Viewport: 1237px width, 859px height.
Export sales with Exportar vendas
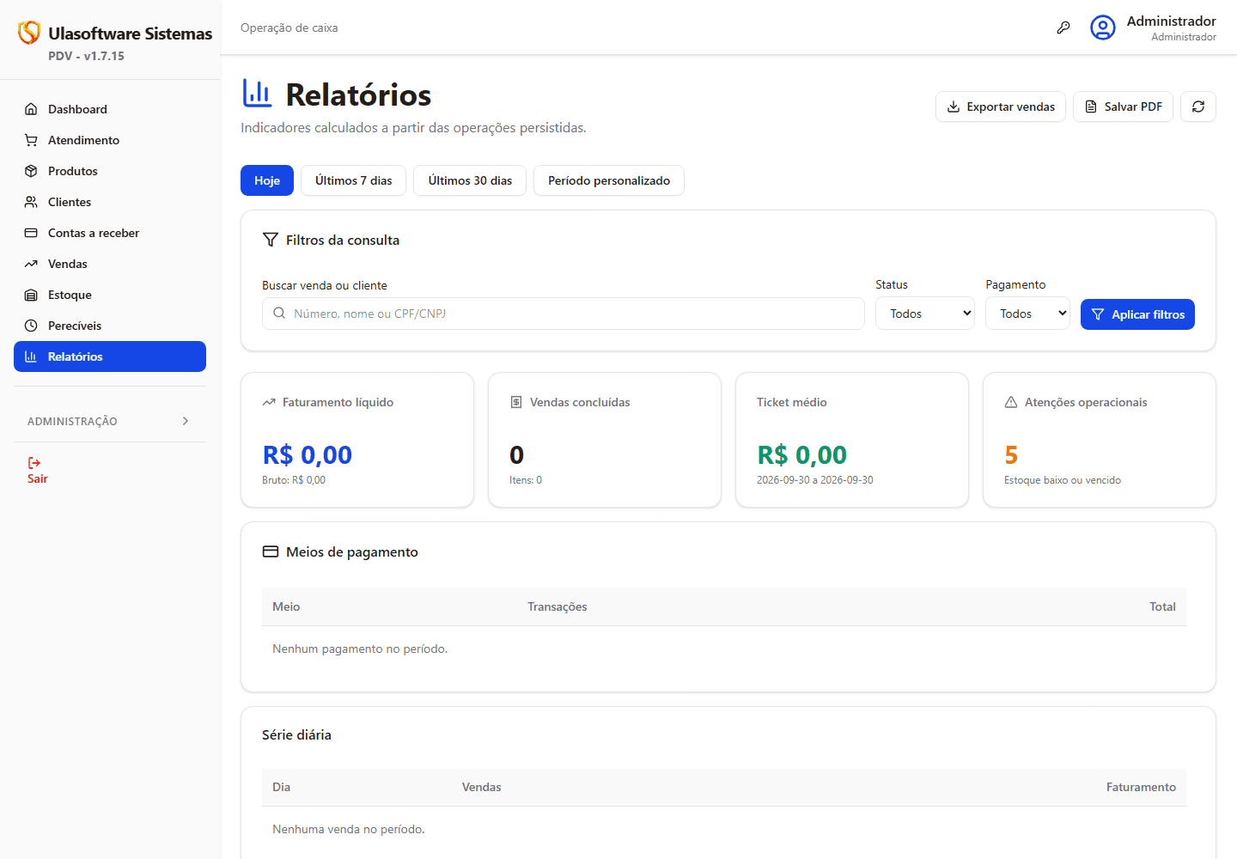coord(1001,107)
